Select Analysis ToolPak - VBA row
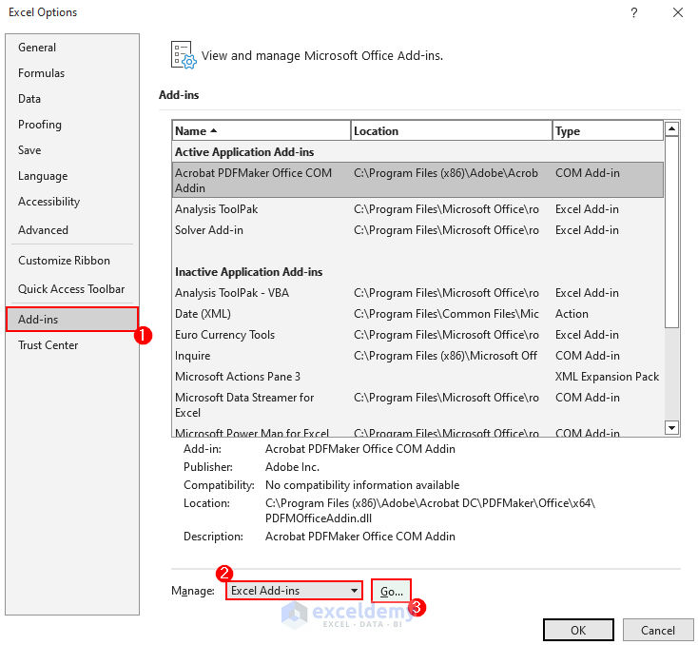698x645 pixels. click(417, 293)
